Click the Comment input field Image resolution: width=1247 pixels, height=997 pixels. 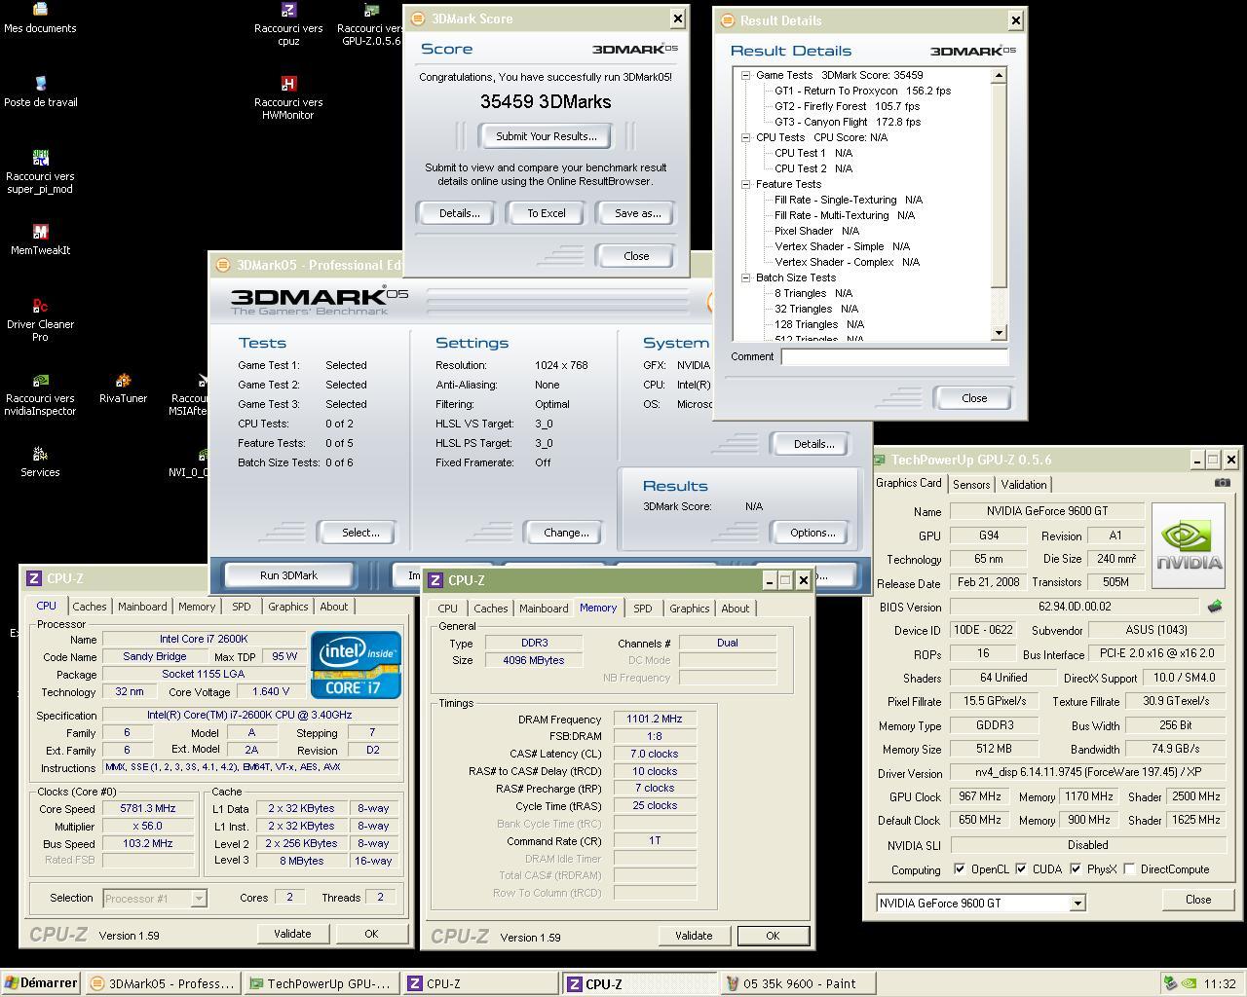[894, 357]
